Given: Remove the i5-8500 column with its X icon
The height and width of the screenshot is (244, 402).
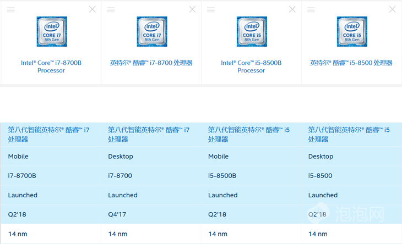Looking at the screenshot, I should (x=392, y=9).
